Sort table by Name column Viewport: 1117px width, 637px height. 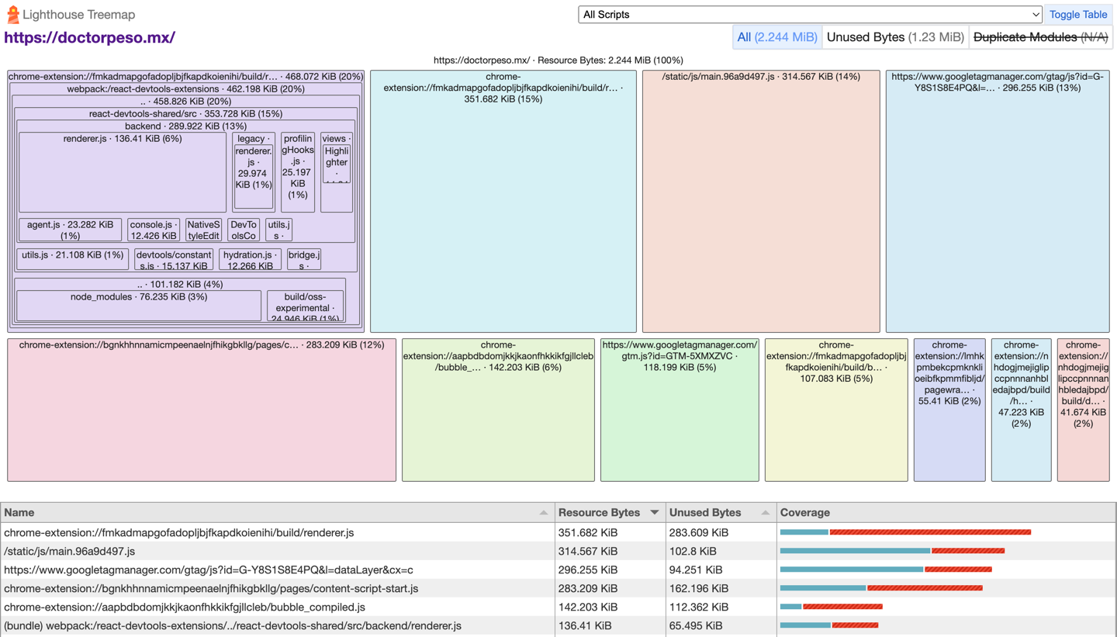278,513
